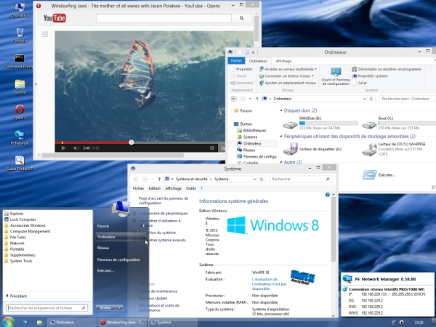Click Désinstaller ou modifier un programme
Viewport: 436px width, 327px height.
[x=387, y=69]
